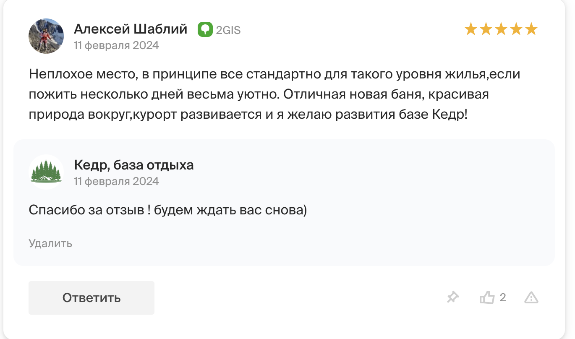Like the review with the thumbs-up icon
575x339 pixels.
(487, 298)
